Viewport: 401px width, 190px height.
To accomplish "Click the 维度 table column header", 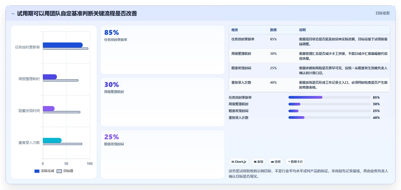I will [235, 30].
